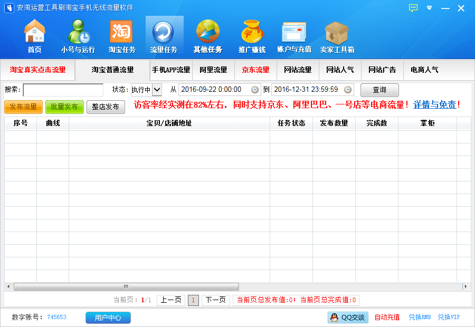475x327 pixels.
Task: Click the 宝贝/店铺地址 column header
Action: (x=169, y=123)
